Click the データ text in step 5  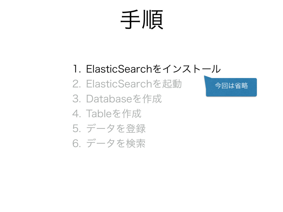[x=101, y=129]
